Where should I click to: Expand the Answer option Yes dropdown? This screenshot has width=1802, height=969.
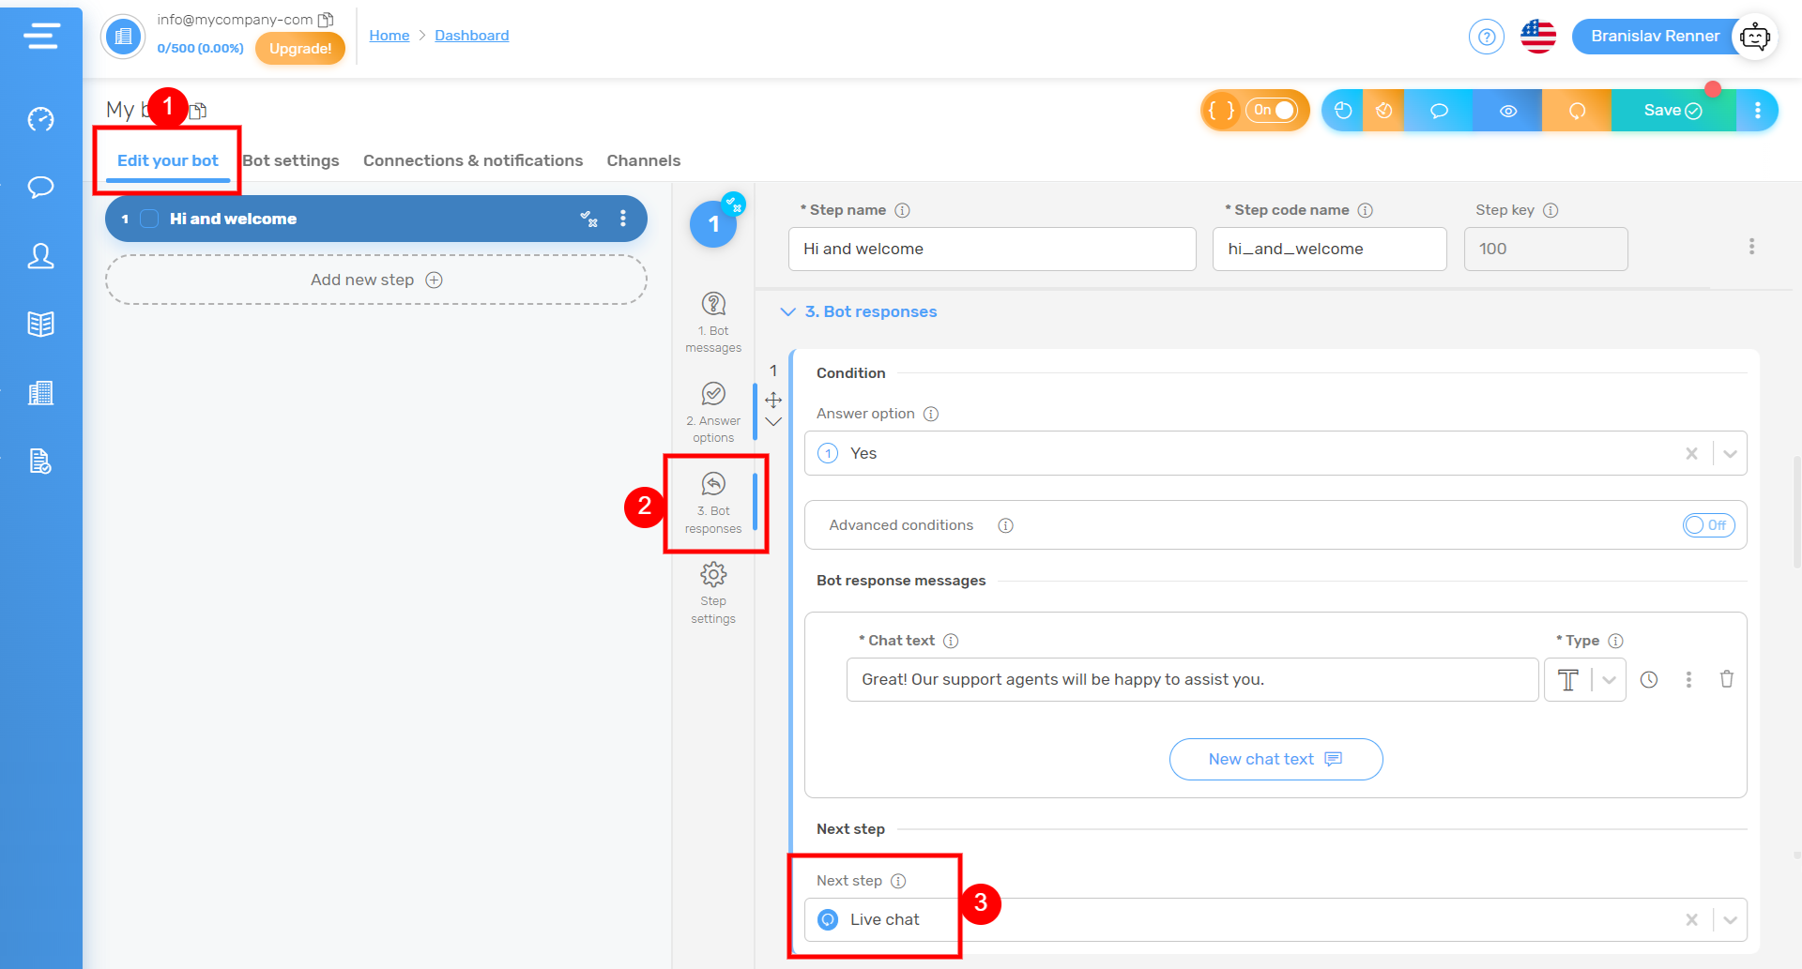coord(1730,454)
